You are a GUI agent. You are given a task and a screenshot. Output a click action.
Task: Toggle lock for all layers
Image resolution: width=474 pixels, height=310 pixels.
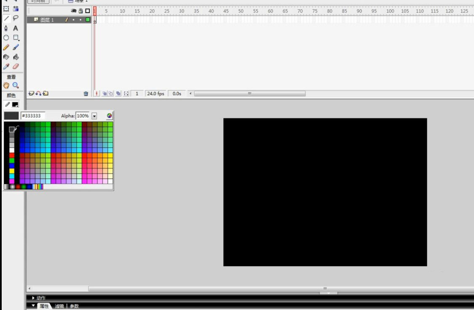pos(81,11)
